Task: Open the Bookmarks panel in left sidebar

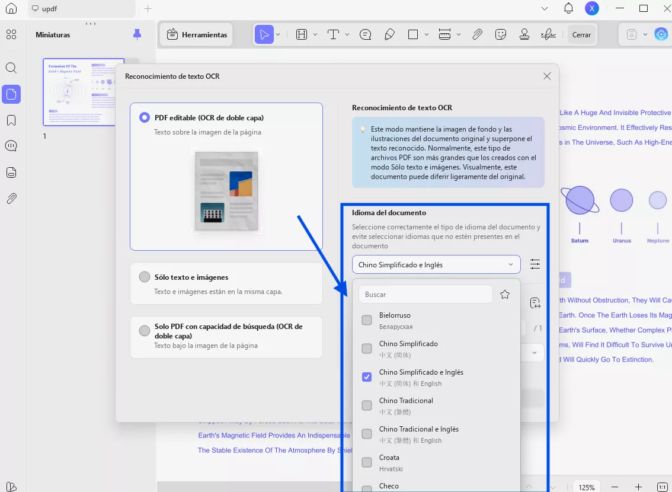Action: click(x=11, y=121)
